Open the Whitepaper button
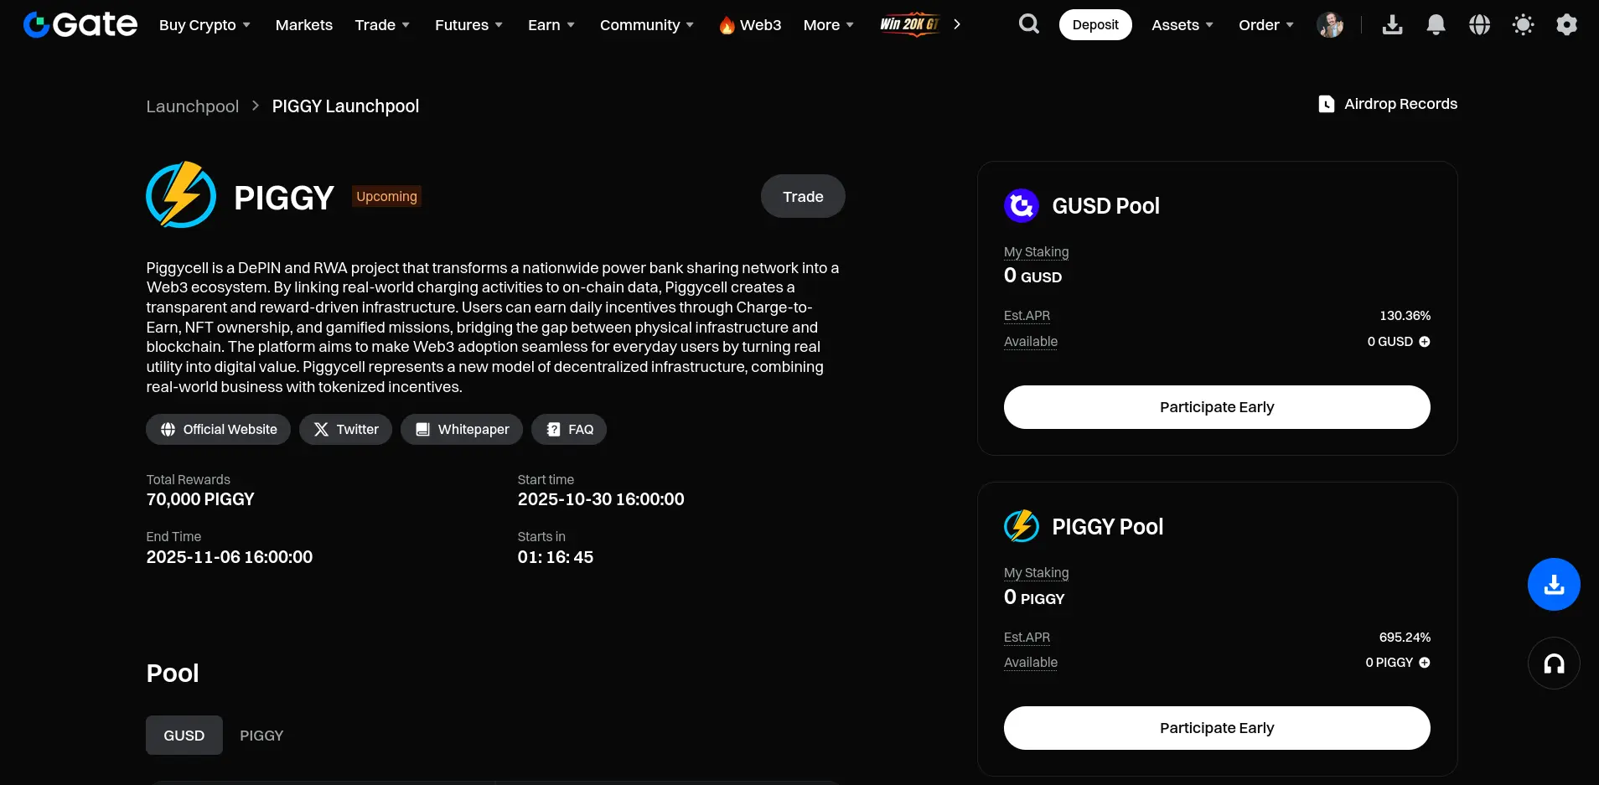Viewport: 1599px width, 785px height. click(462, 430)
